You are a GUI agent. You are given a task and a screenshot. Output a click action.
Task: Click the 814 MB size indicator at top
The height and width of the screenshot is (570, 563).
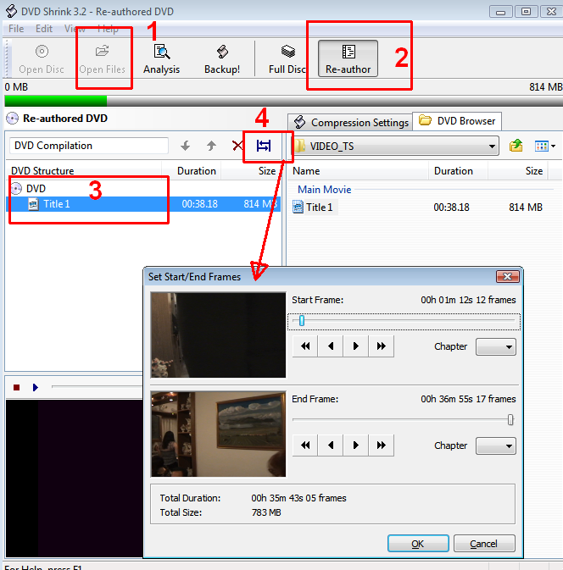click(x=545, y=87)
